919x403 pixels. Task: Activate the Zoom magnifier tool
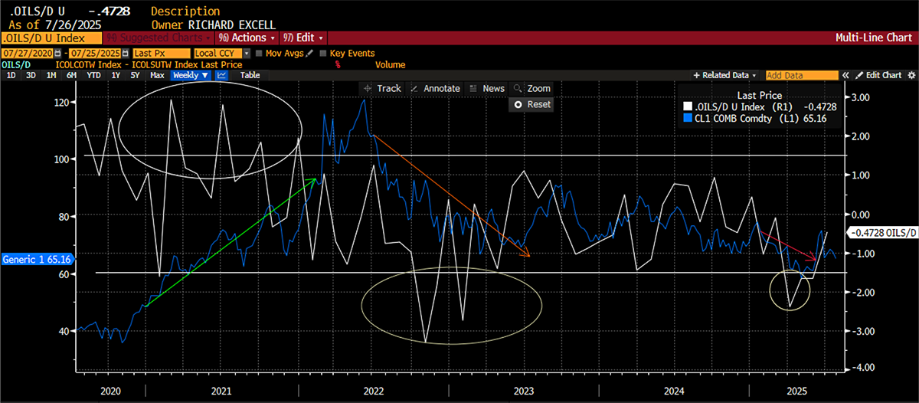click(532, 88)
